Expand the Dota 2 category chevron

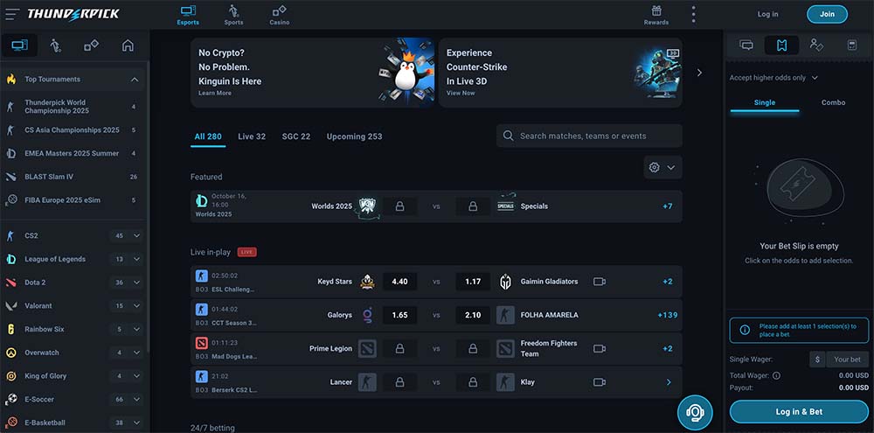click(x=136, y=283)
